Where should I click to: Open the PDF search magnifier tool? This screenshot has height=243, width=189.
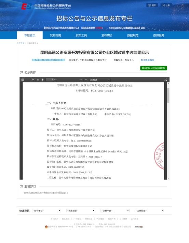point(32,80)
